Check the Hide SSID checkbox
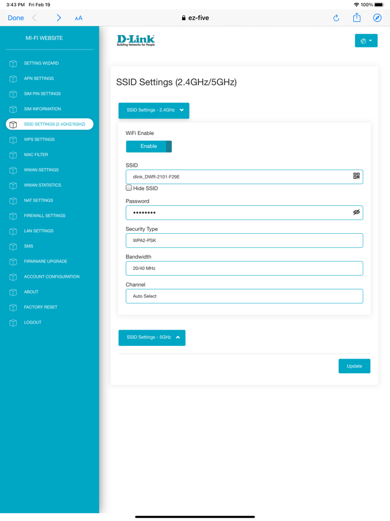The height and width of the screenshot is (521, 390). (129, 188)
